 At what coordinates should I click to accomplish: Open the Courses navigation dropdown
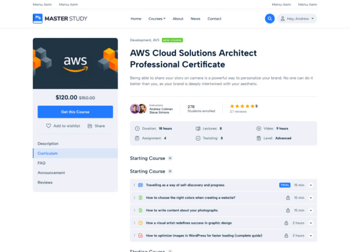click(x=157, y=18)
